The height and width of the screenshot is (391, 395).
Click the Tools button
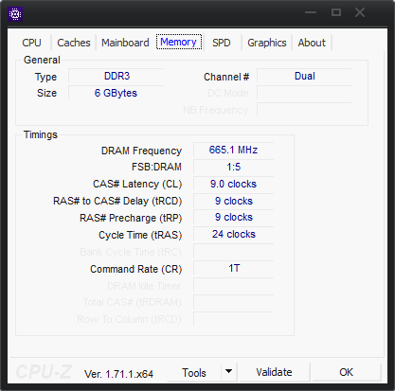[x=194, y=373]
